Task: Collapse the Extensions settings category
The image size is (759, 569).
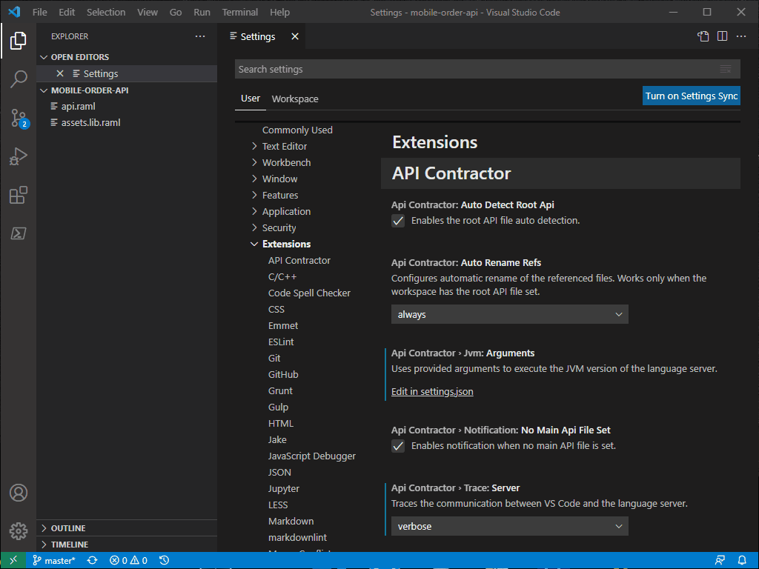Action: pos(254,244)
